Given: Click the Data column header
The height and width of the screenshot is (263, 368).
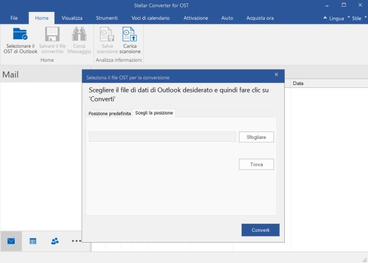Looking at the screenshot, I should click(329, 83).
